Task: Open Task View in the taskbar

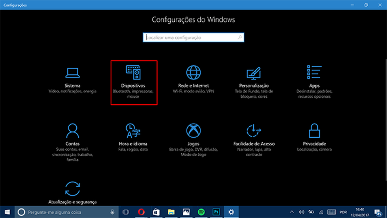Action: (x=126, y=212)
